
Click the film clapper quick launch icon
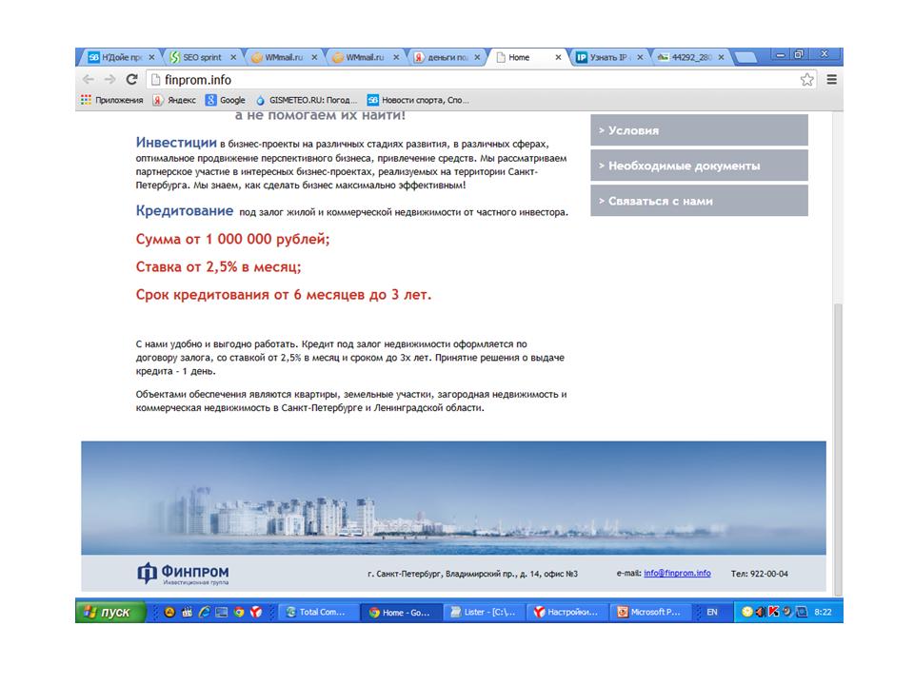pos(188,612)
